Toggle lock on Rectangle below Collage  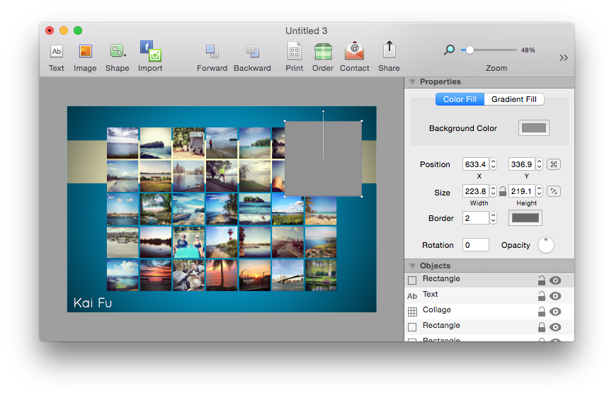pyautogui.click(x=542, y=326)
